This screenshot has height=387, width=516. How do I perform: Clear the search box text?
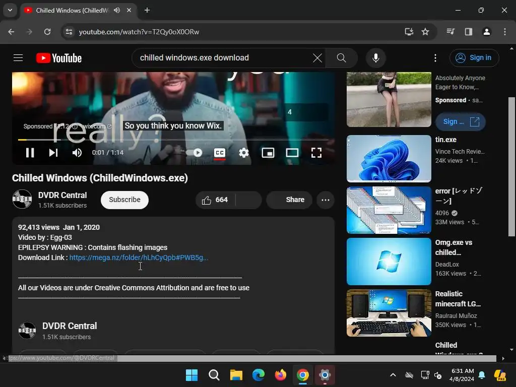pos(317,58)
